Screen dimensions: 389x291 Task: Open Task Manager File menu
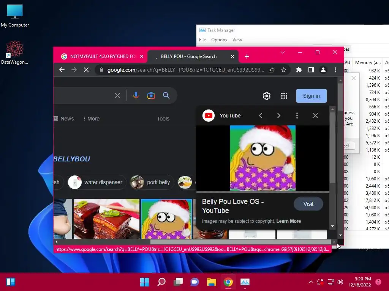(202, 40)
